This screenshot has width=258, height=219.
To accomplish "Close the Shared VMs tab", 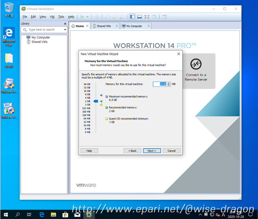I will (117, 26).
